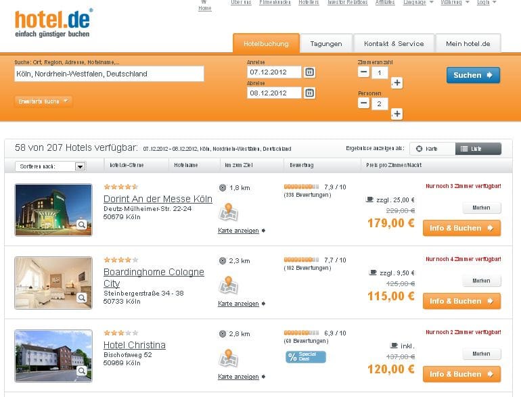Click breakfast cup icon for Boardinghome

tap(373, 273)
